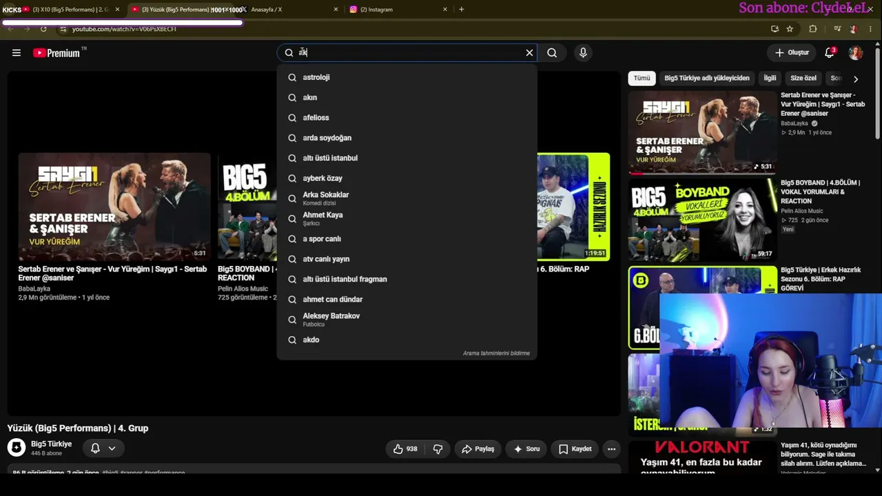Close the Anasayfa / X tab
Viewport: 882px width, 496px height.
coord(336,10)
